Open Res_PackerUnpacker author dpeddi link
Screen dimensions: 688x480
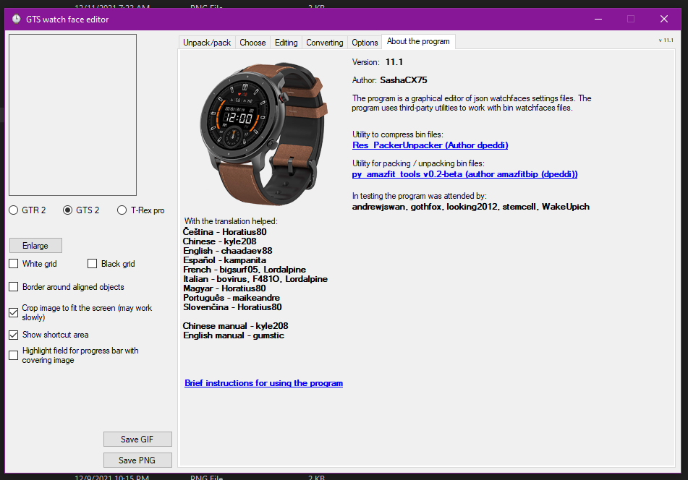pos(430,145)
